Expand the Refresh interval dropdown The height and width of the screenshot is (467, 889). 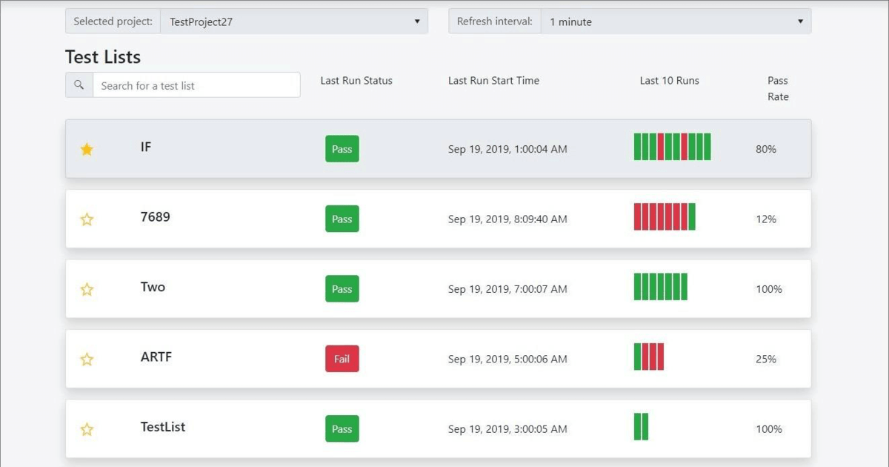pos(676,21)
